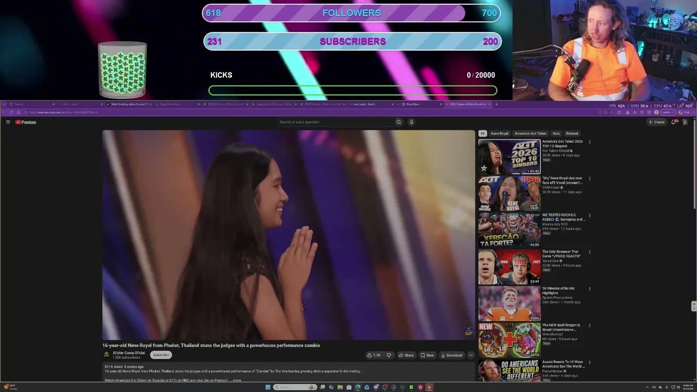This screenshot has height=392, width=697.
Task: Share this video
Action: [406, 356]
